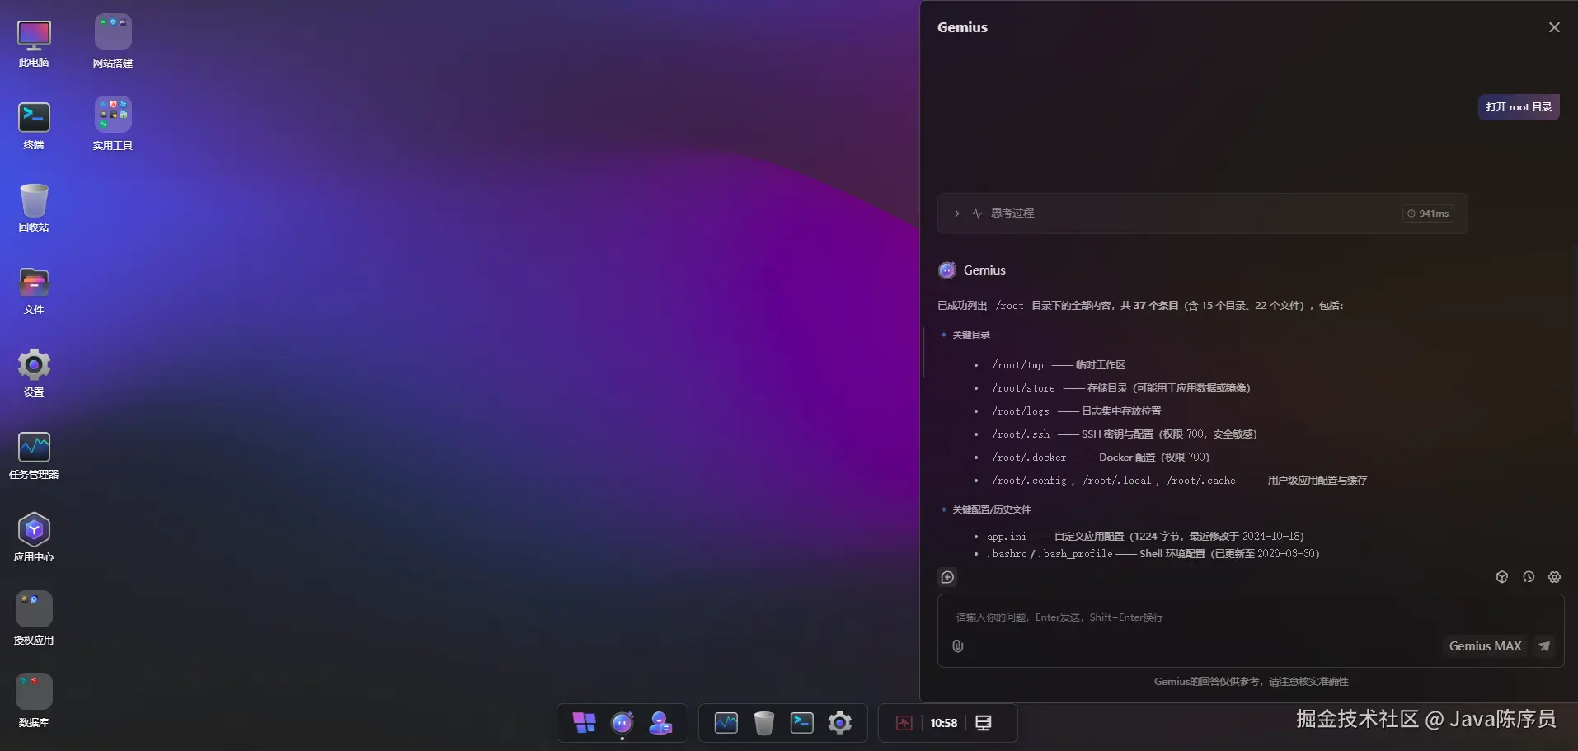Open chat history with the clock icon

1529,577
